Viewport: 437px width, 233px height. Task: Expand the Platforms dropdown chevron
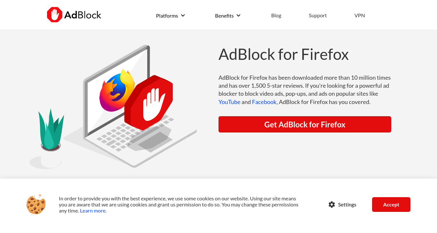[183, 15]
